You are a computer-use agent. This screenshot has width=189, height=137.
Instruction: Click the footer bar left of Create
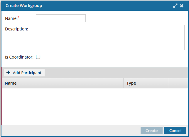pos(70,131)
